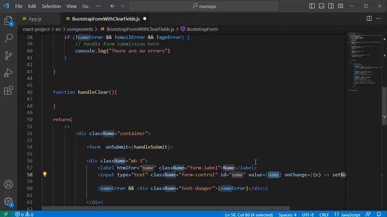Open Customize Layout icon
Viewport: 387px width, 217px height.
pyautogui.click(x=340, y=6)
